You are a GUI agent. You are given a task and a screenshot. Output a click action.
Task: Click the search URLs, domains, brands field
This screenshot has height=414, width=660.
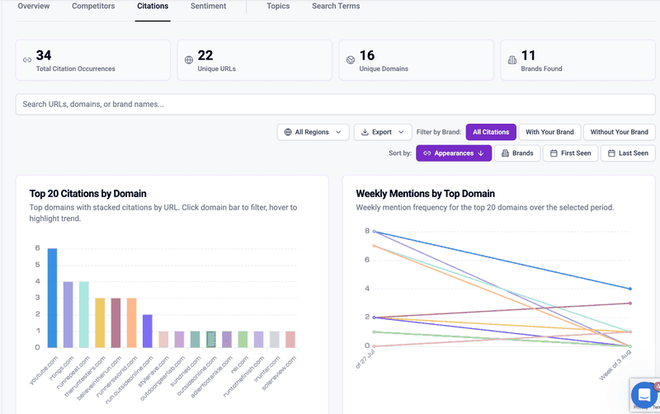(x=335, y=105)
